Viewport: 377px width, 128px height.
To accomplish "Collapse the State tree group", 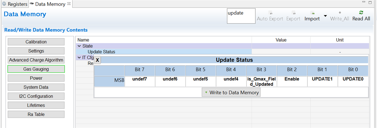I will [79, 46].
